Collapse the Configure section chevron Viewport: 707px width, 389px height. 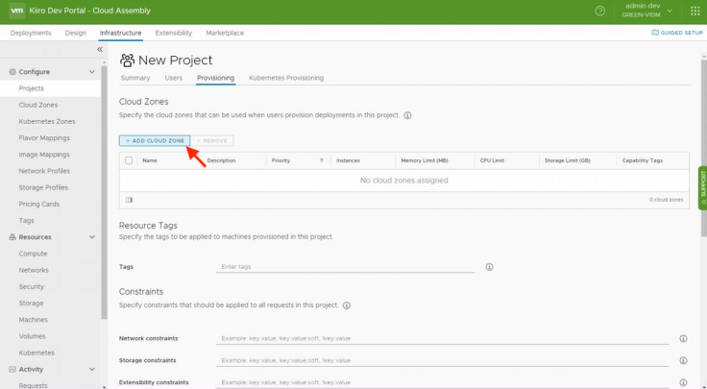point(92,72)
